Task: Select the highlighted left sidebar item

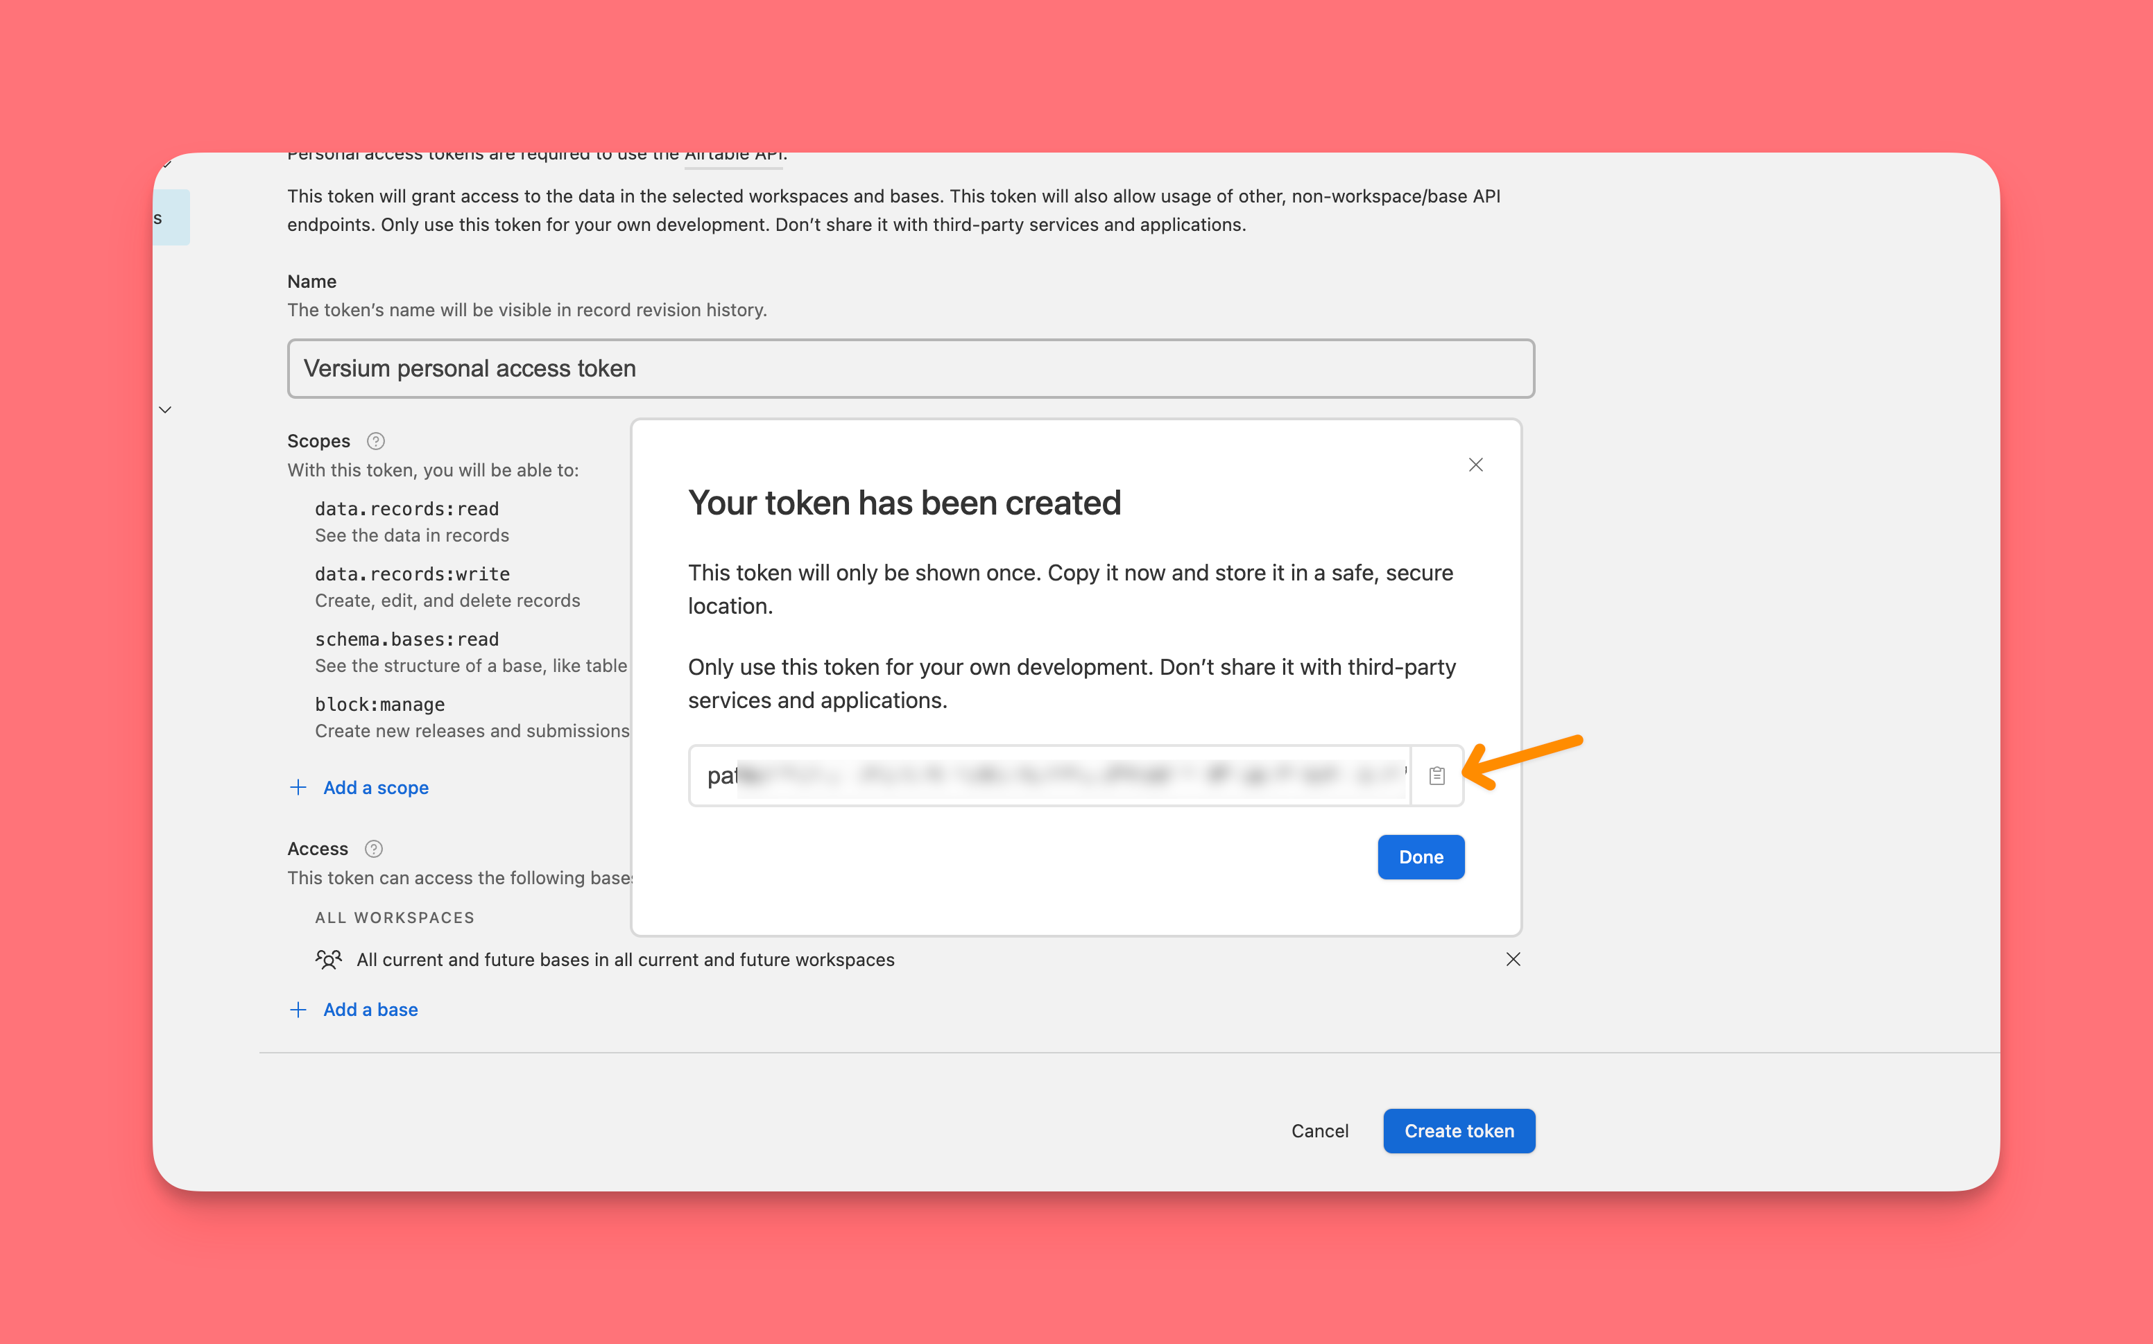Action: (171, 218)
